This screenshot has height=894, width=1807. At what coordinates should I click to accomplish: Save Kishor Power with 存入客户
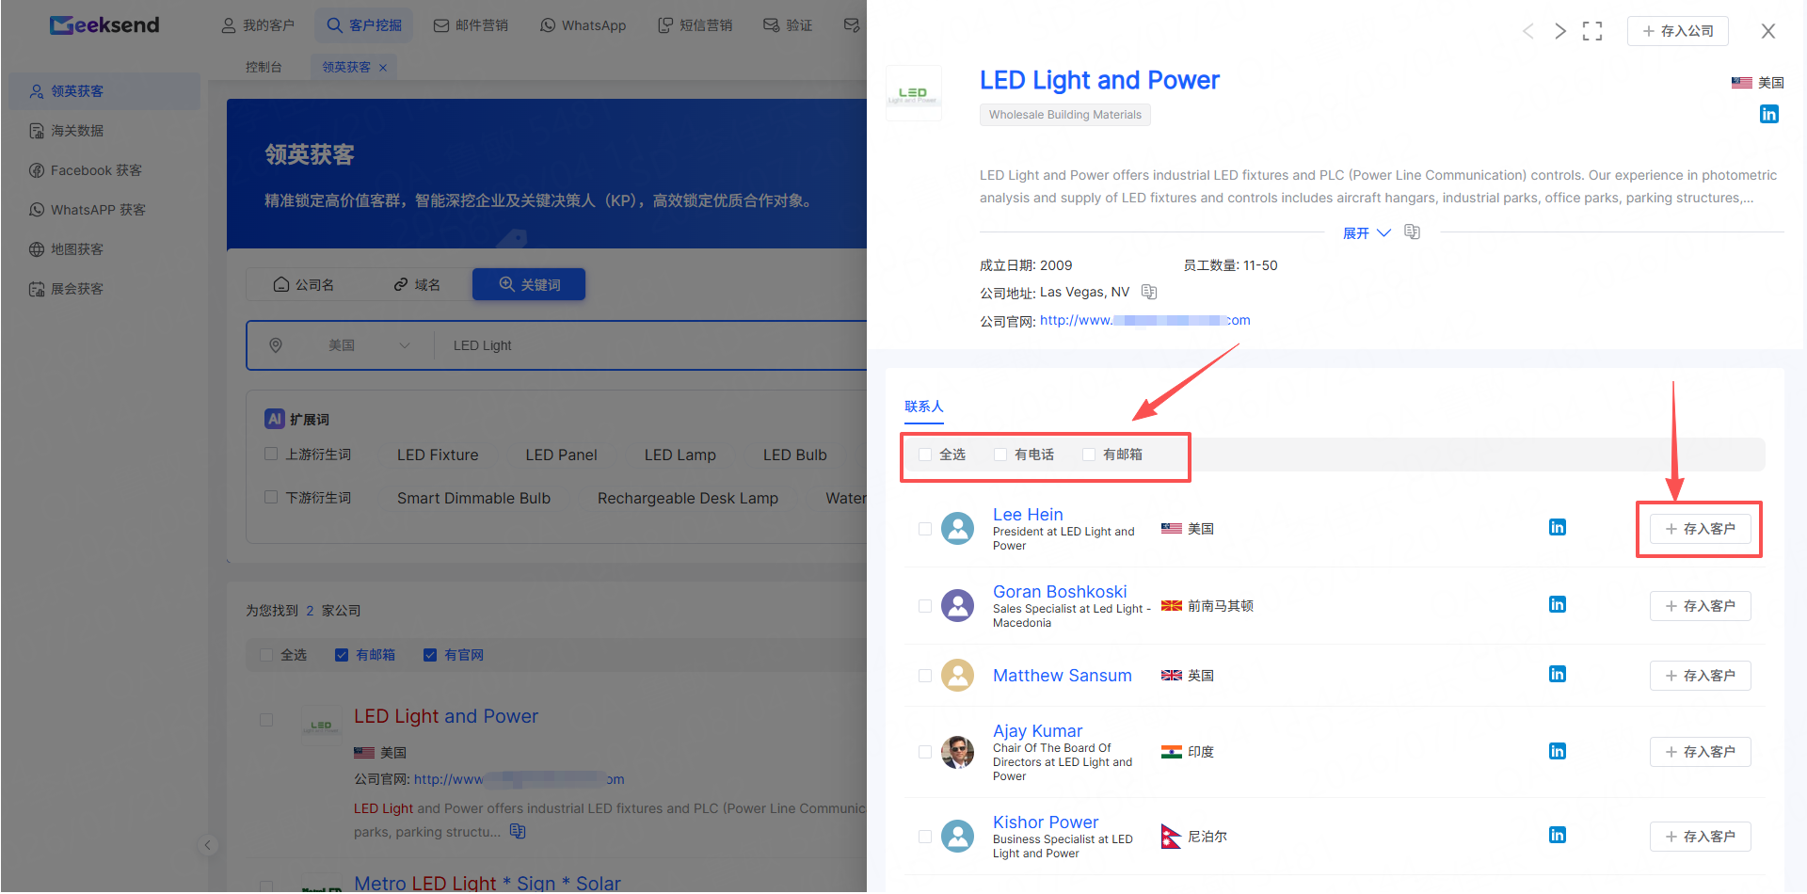coord(1700,837)
